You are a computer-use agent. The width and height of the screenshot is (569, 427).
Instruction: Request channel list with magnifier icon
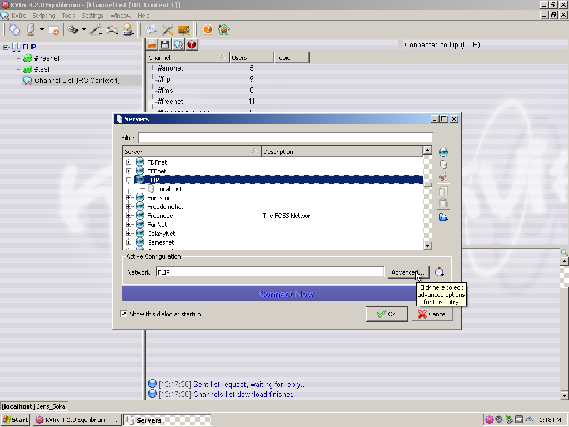178,44
